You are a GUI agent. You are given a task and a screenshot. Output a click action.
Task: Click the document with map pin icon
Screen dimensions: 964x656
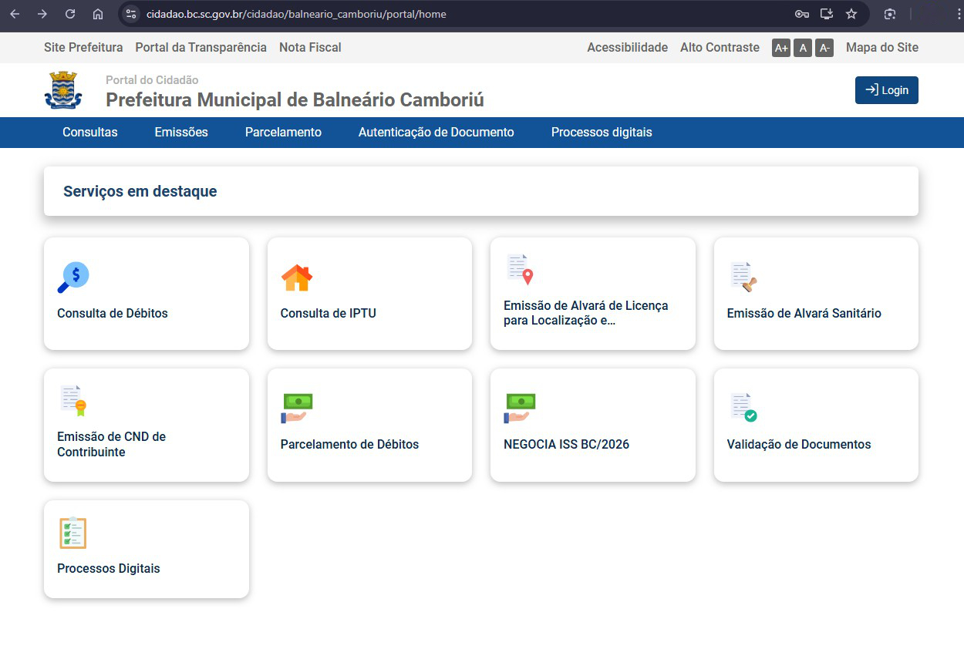(x=520, y=270)
